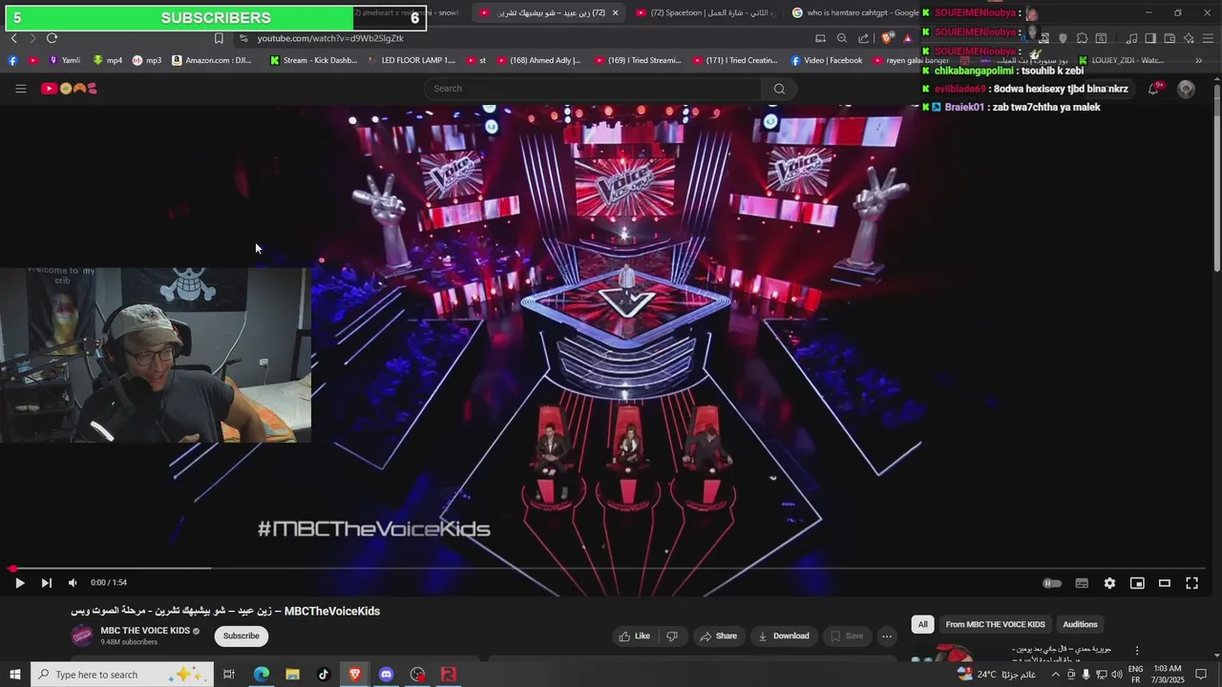The height and width of the screenshot is (687, 1222).
Task: Subscribe to MBC THE VOICE KIDS
Action: tap(241, 636)
